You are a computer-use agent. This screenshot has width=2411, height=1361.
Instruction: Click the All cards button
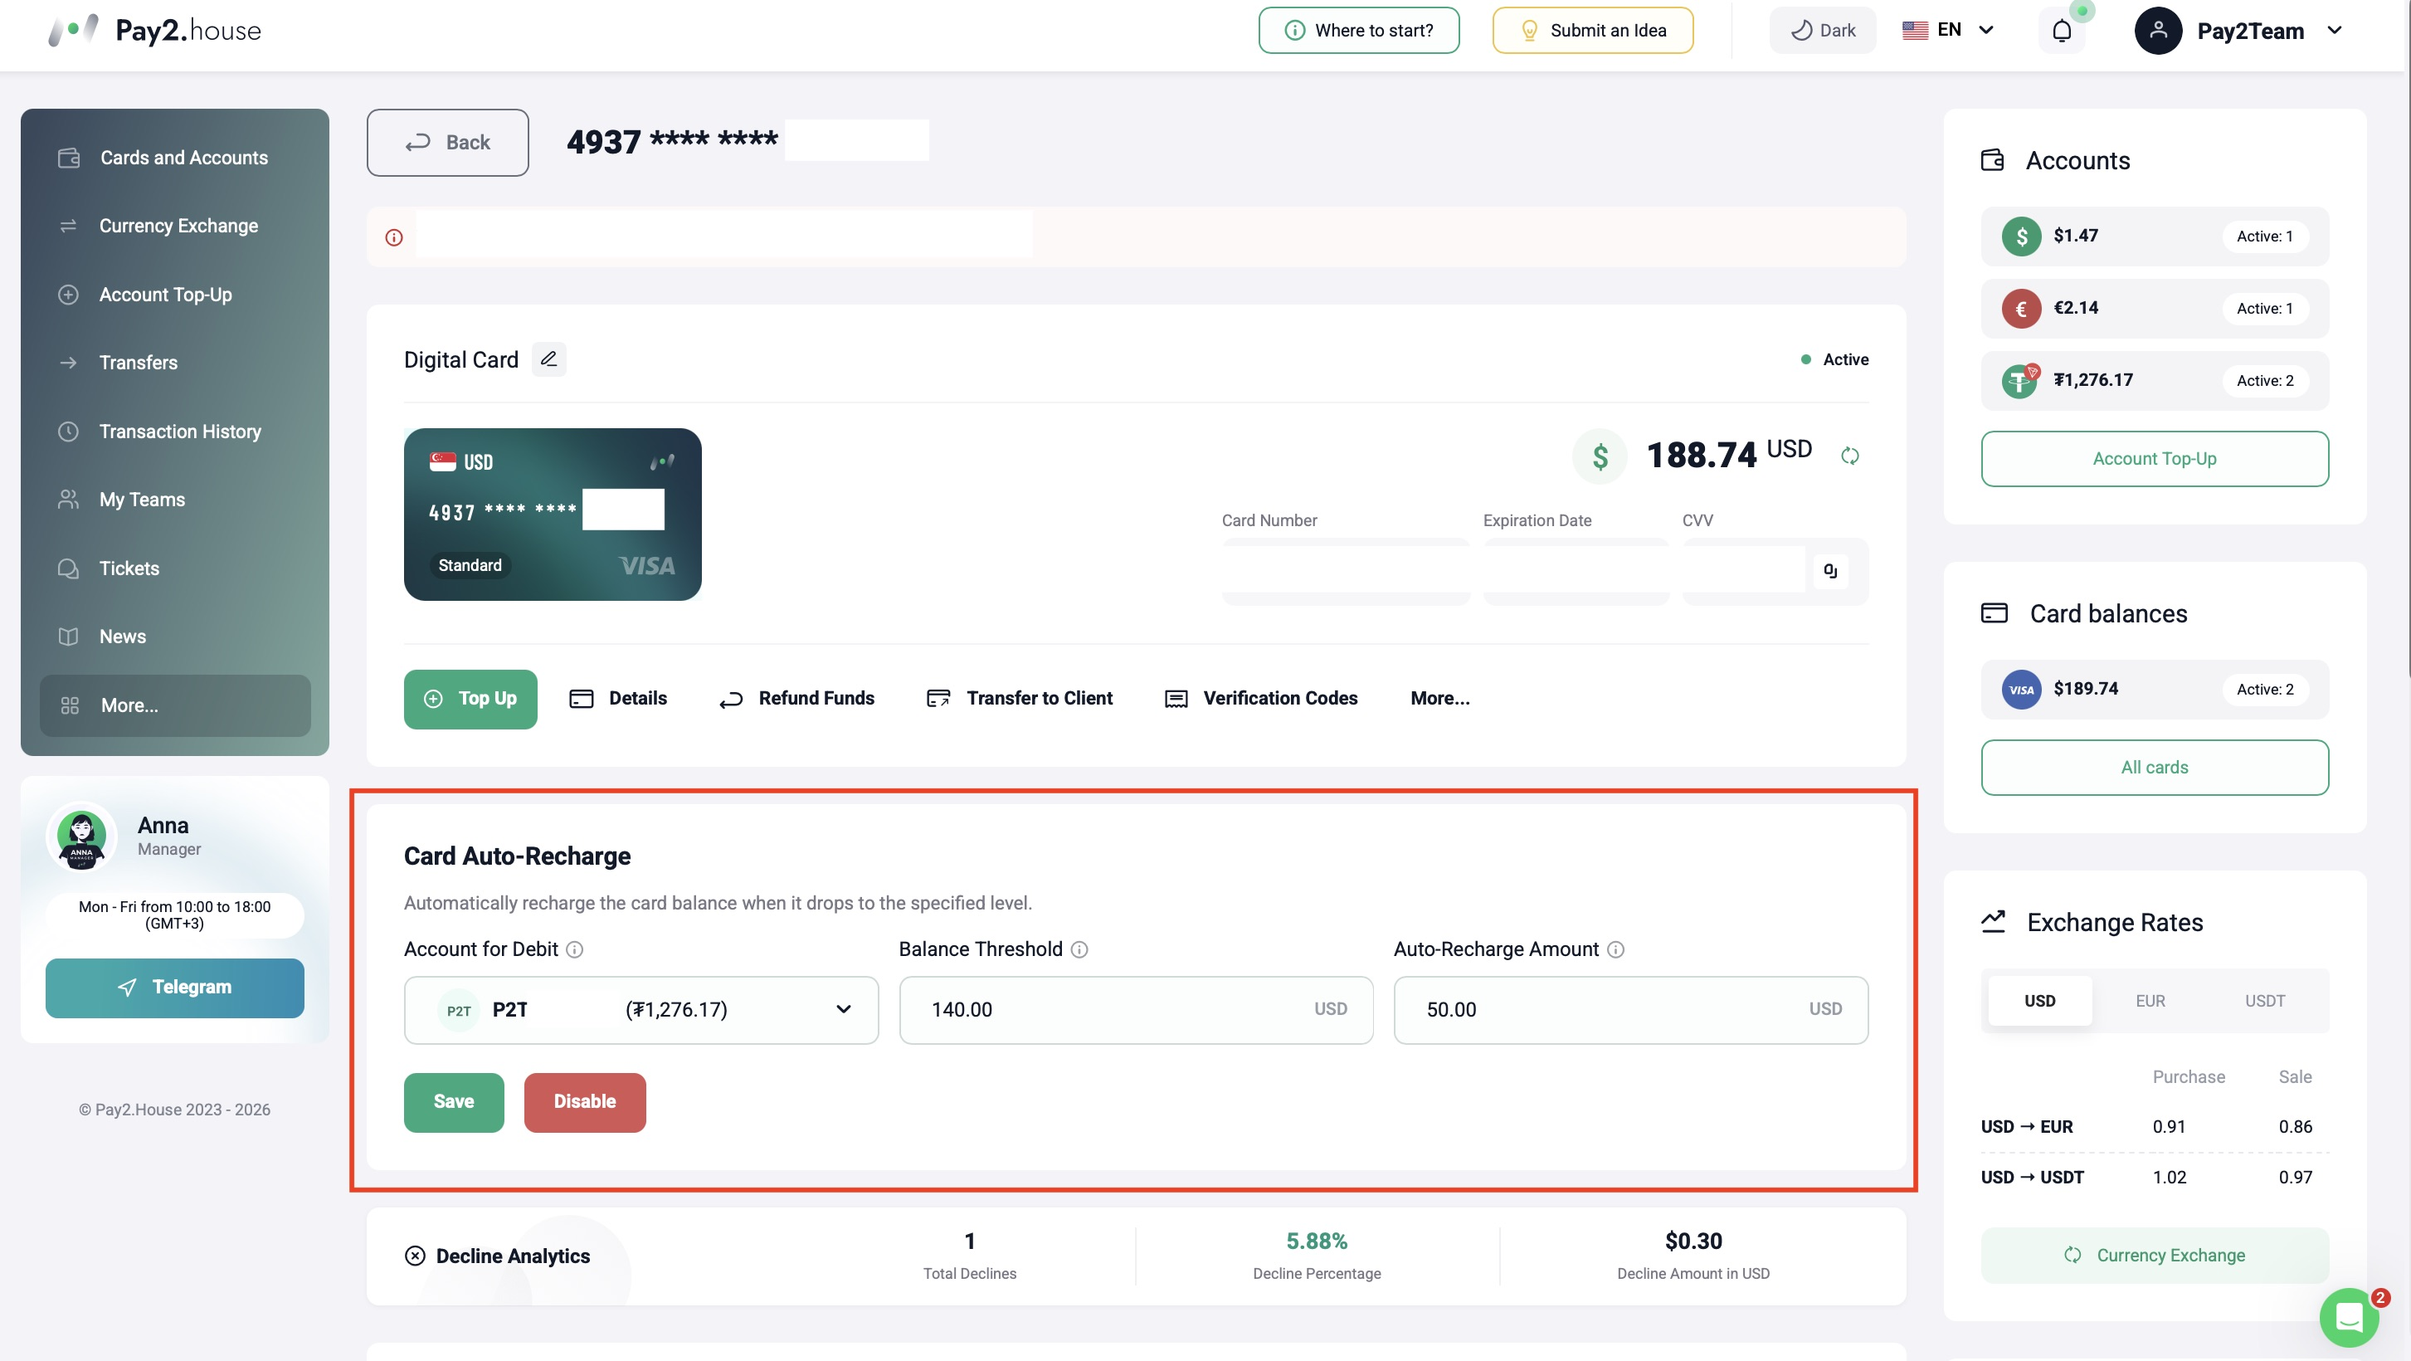tap(2155, 768)
